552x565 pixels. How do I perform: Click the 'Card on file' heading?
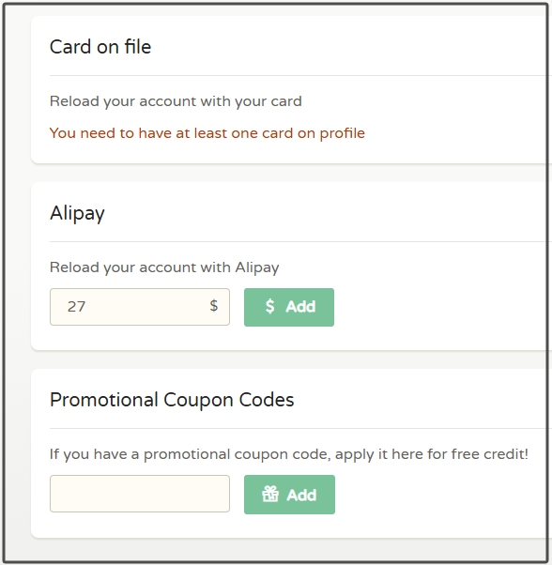pyautogui.click(x=100, y=47)
